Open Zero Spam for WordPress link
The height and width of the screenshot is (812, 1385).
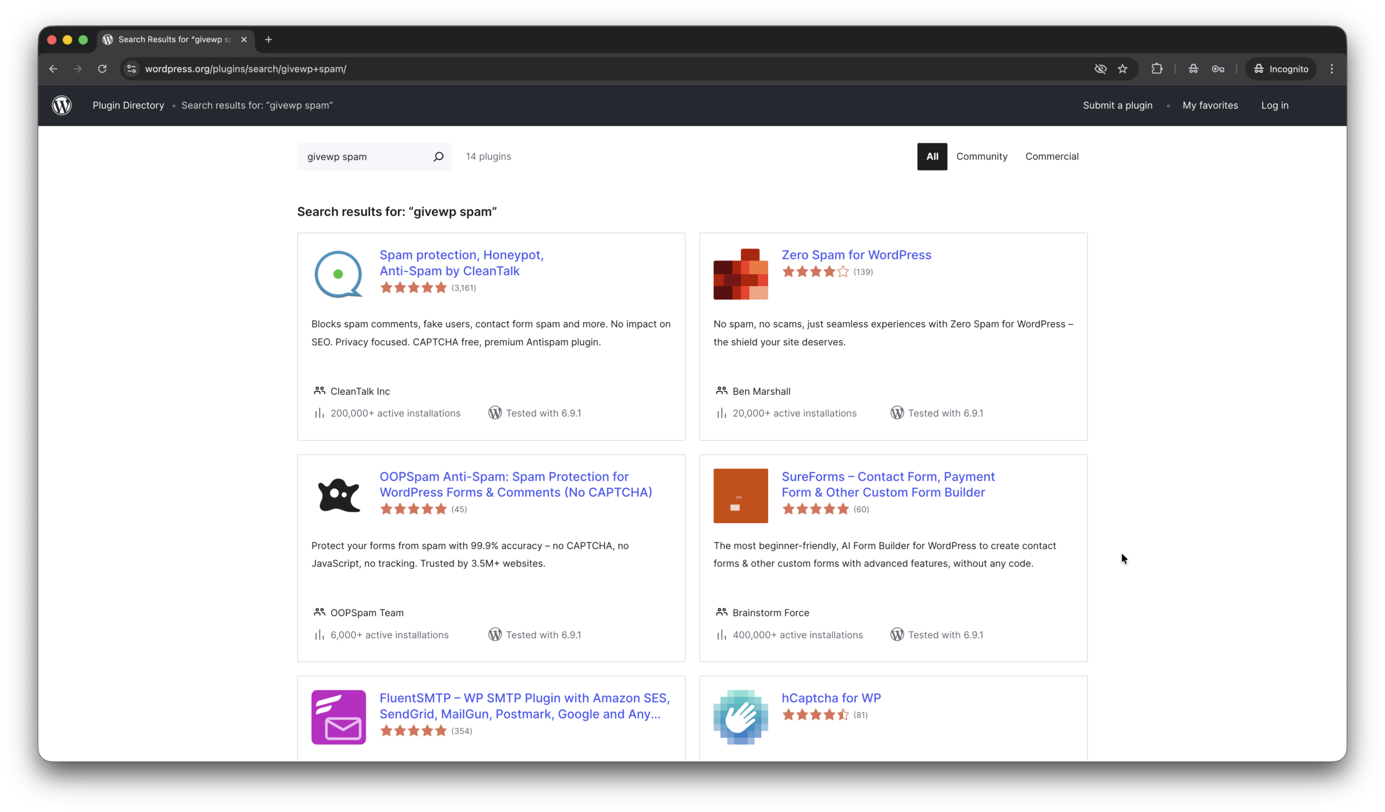tap(856, 255)
